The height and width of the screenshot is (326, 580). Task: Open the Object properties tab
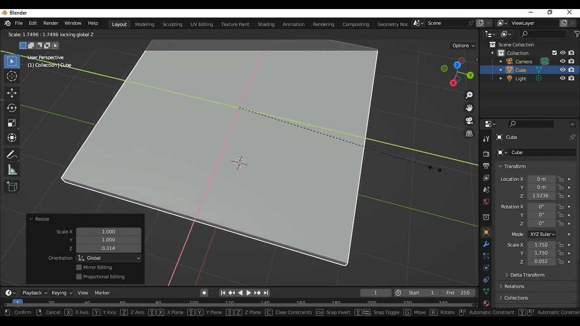(486, 232)
